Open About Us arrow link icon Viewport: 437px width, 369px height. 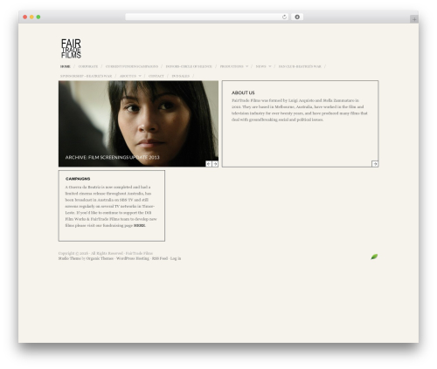coord(375,164)
